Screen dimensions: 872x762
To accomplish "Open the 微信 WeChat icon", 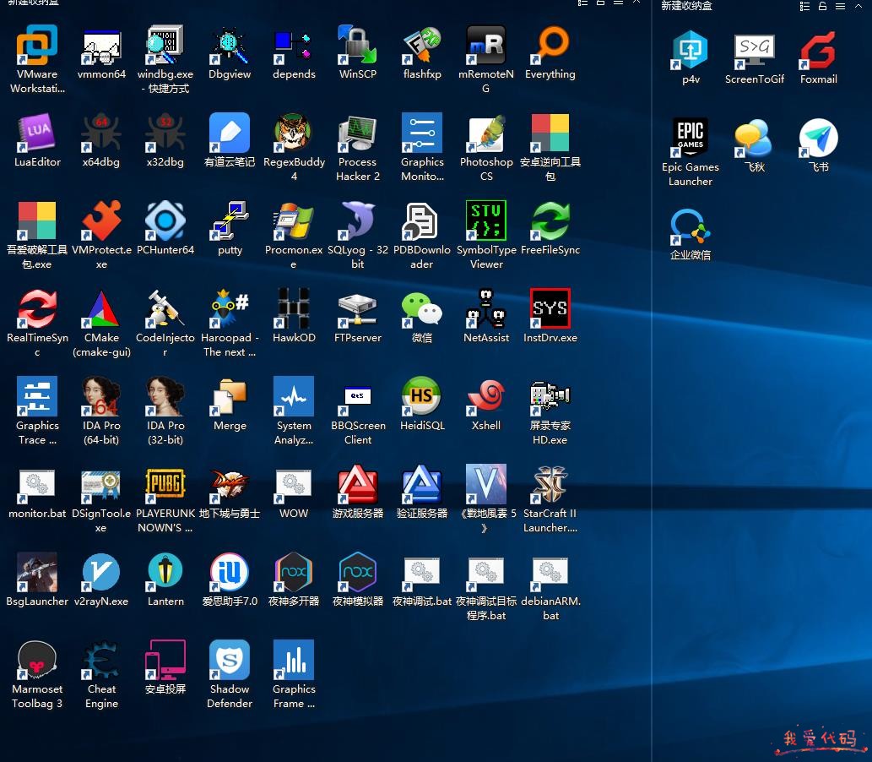I will point(422,308).
